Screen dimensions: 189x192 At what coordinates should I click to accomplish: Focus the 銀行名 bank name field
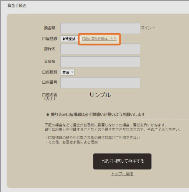(100, 49)
